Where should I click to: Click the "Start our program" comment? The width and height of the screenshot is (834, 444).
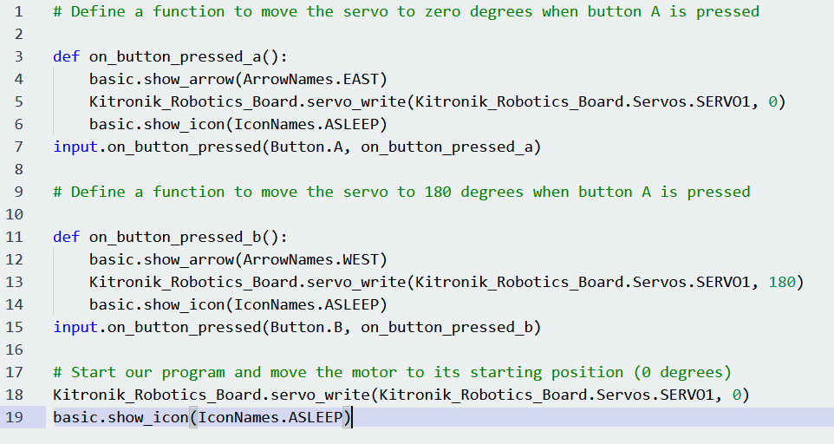392,373
